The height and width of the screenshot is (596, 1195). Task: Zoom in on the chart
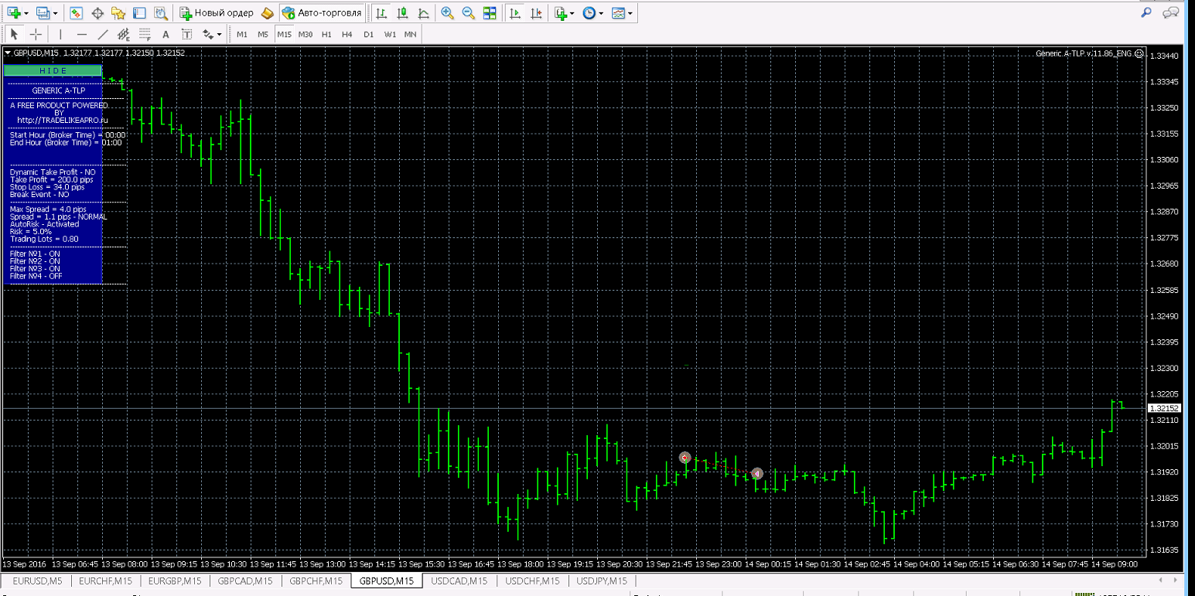[447, 13]
